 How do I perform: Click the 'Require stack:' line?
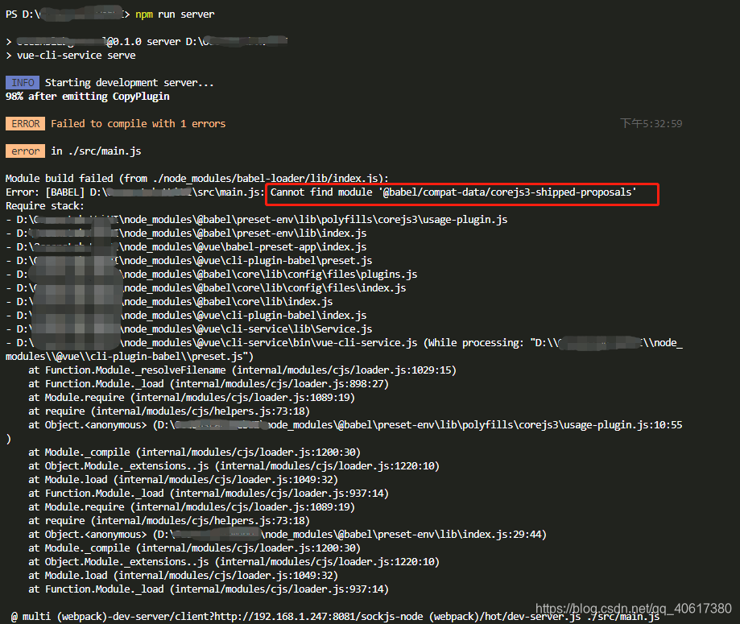45,206
